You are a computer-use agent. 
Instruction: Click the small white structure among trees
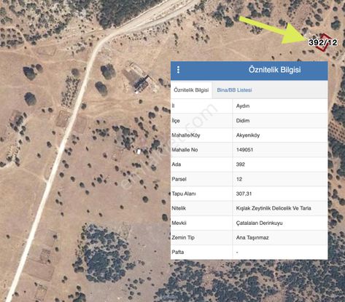[139, 152]
